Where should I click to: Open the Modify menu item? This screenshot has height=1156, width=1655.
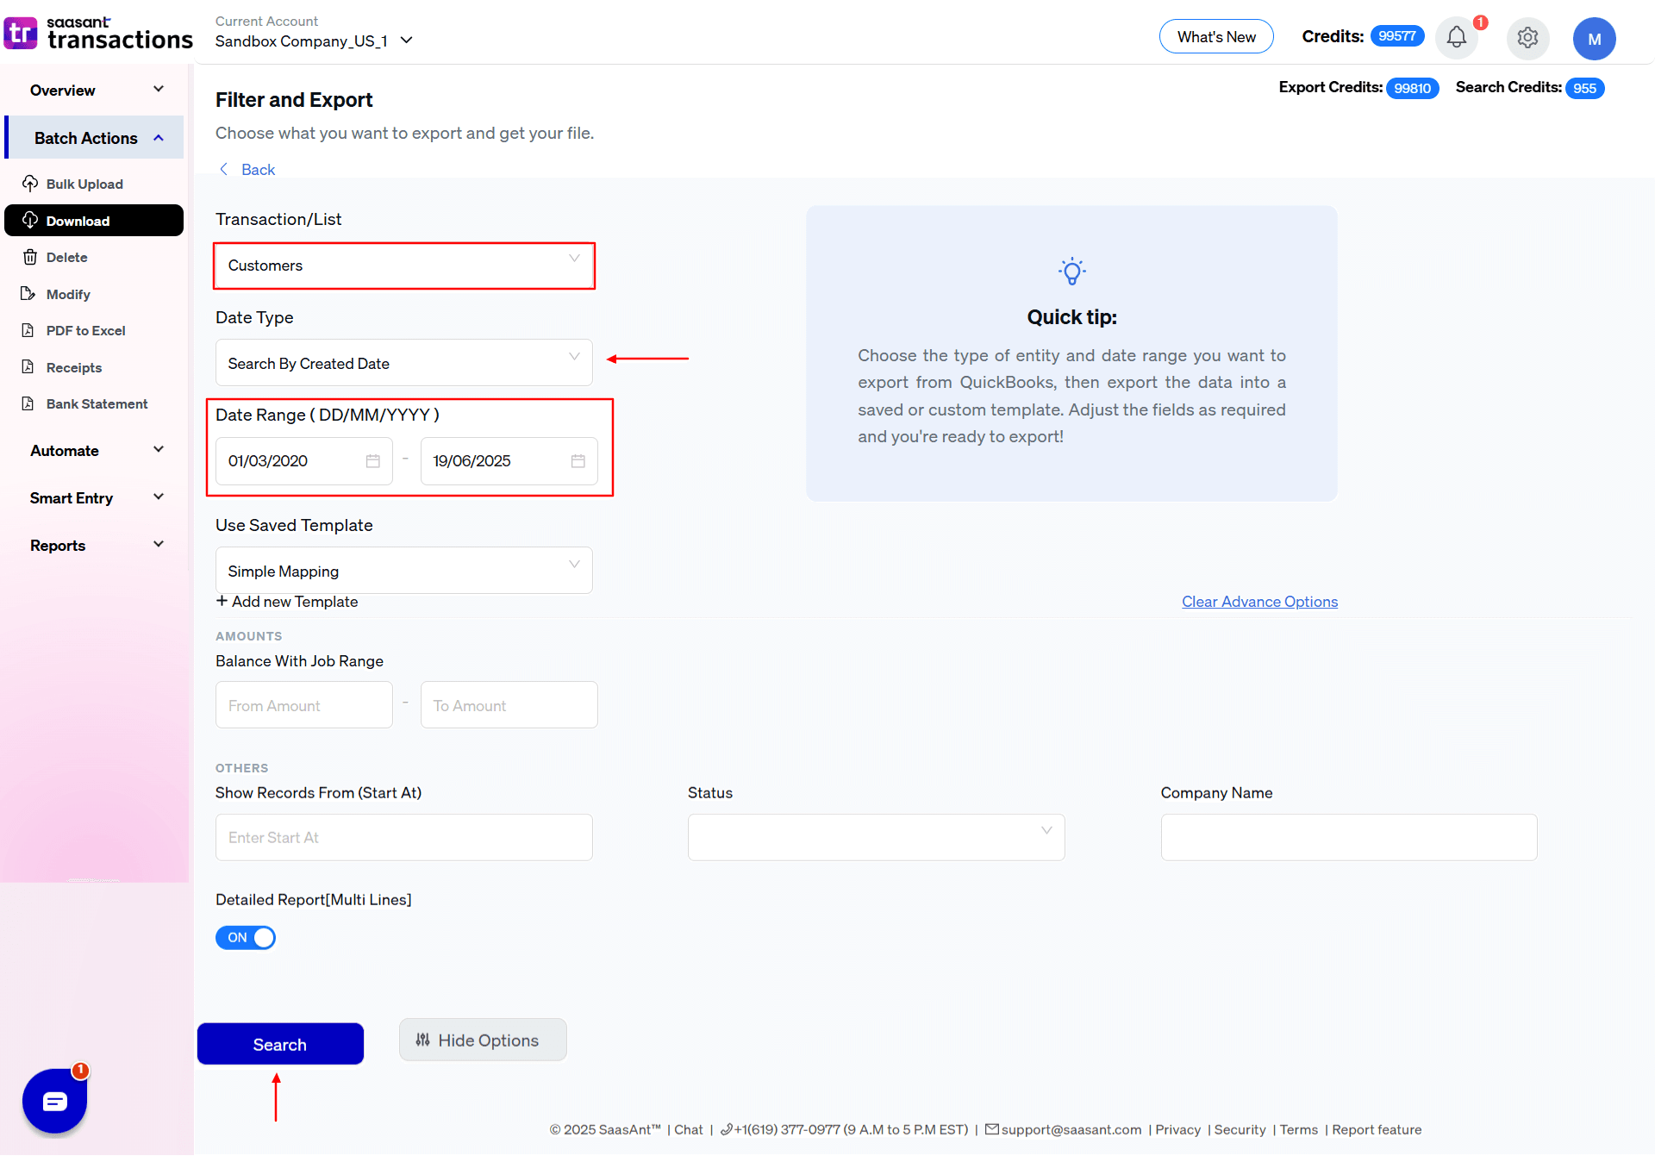(x=68, y=294)
